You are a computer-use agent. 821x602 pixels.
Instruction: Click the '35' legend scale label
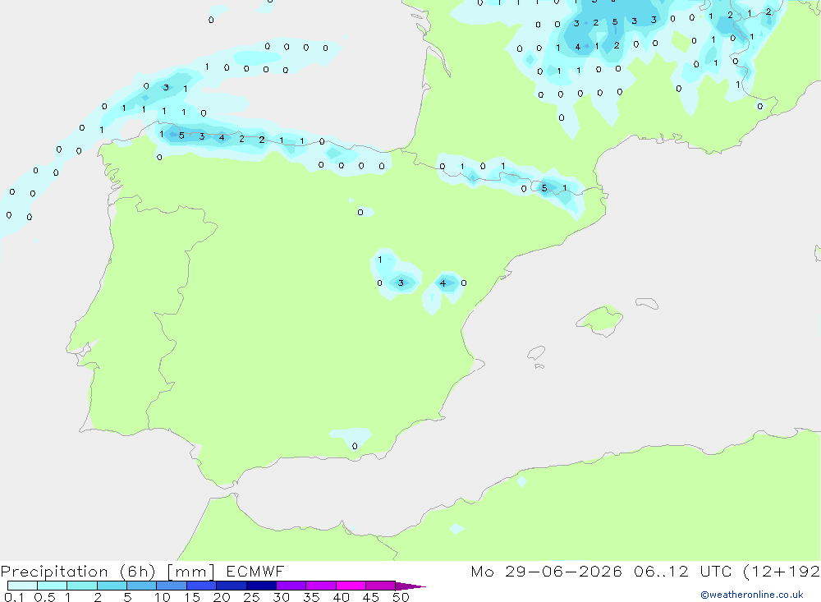[x=311, y=597]
